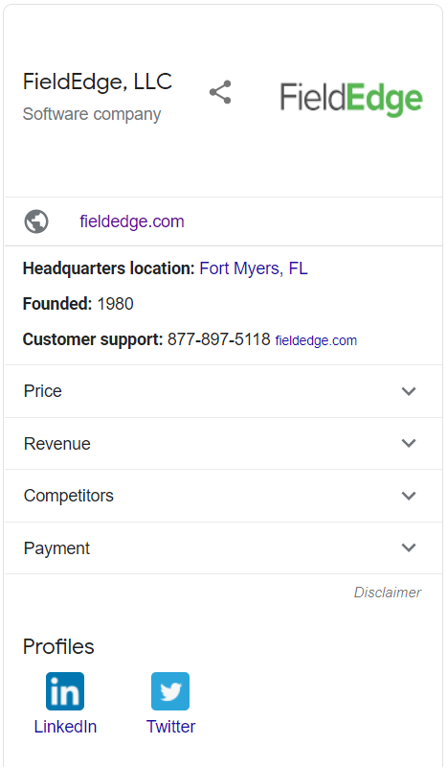The image size is (447, 768).
Task: Click the LinkedIn text label
Action: (65, 727)
